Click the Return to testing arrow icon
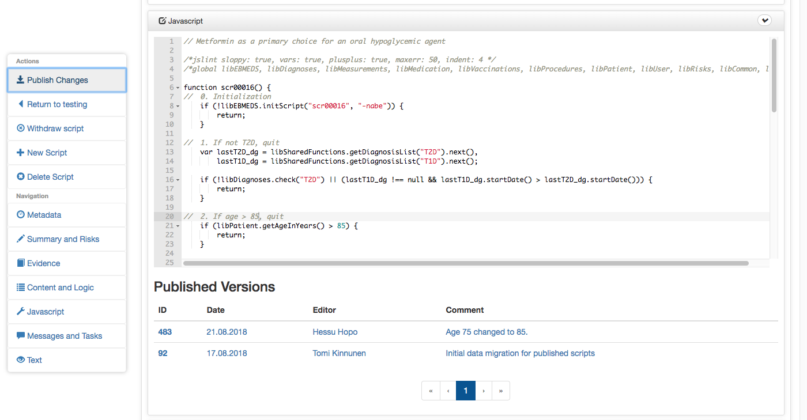The height and width of the screenshot is (420, 807). [21, 104]
